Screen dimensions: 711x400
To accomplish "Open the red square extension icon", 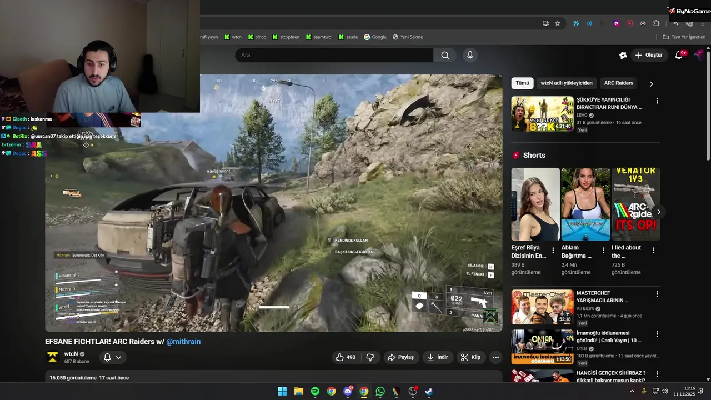I will click(x=629, y=23).
